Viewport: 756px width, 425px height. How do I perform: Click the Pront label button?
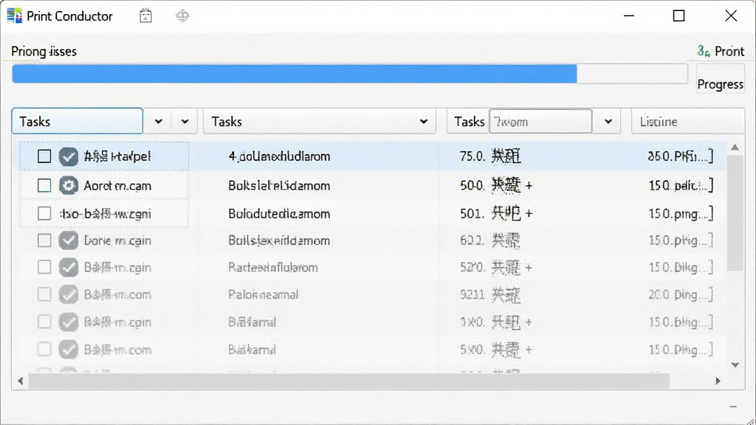[x=729, y=51]
